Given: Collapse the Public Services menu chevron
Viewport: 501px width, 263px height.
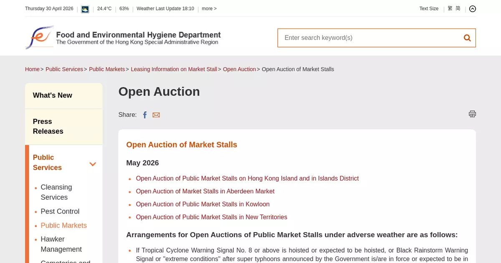Looking at the screenshot, I should (x=93, y=164).
